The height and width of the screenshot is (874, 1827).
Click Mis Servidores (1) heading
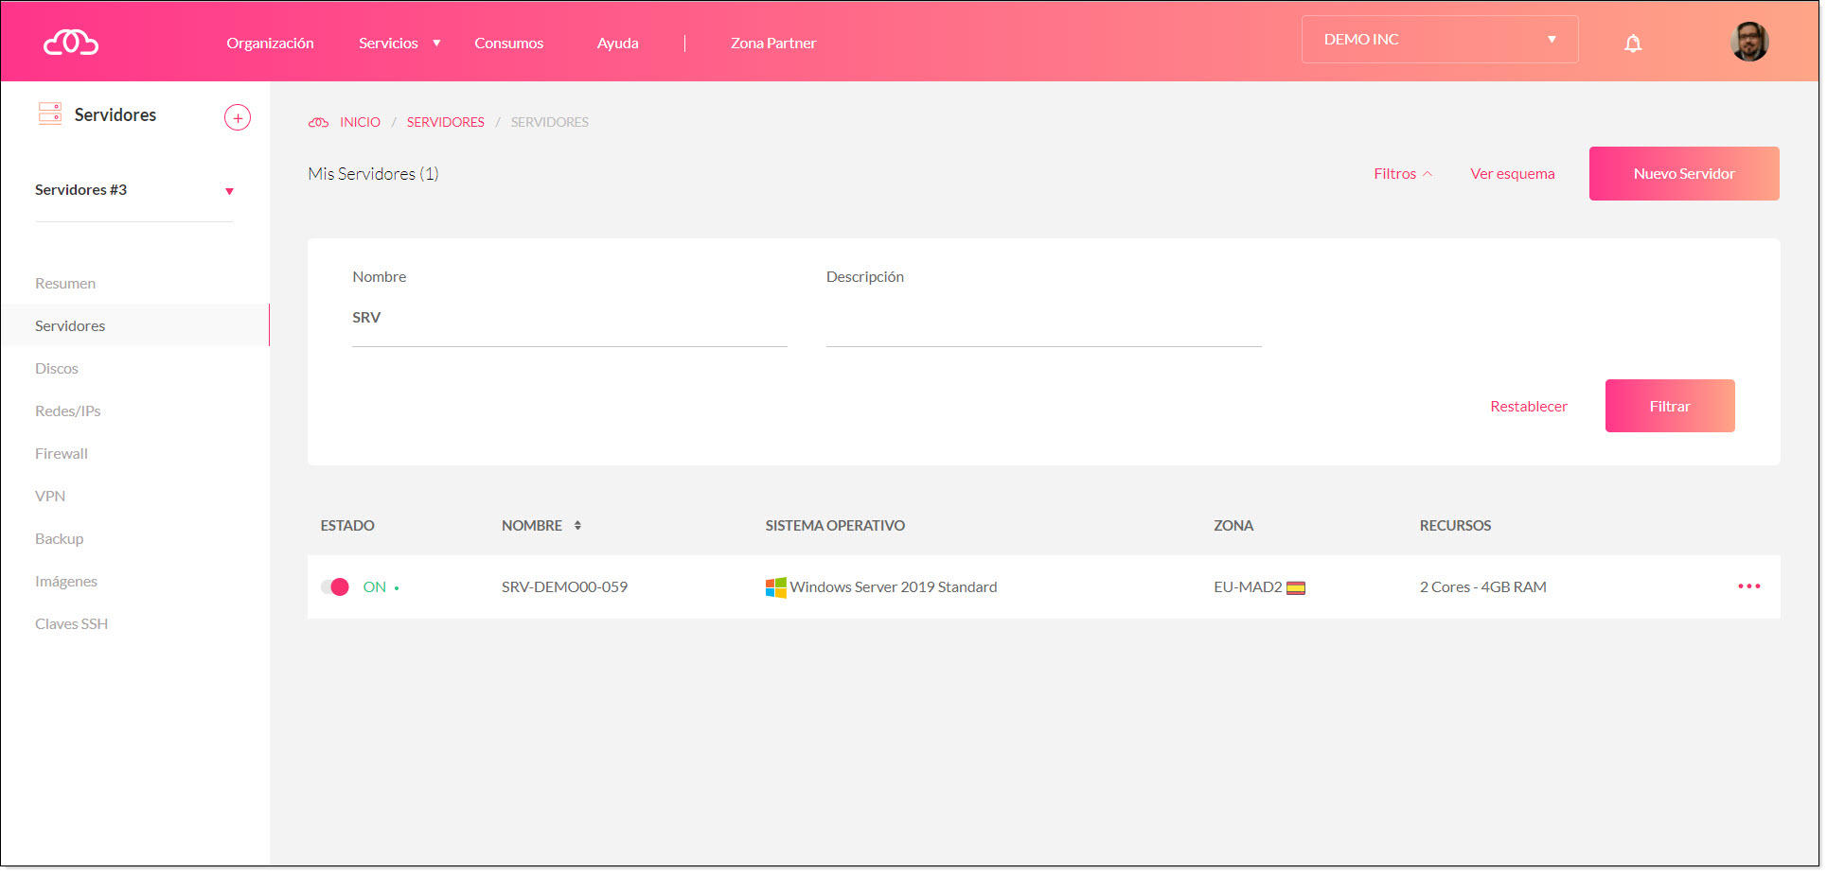coord(373,174)
